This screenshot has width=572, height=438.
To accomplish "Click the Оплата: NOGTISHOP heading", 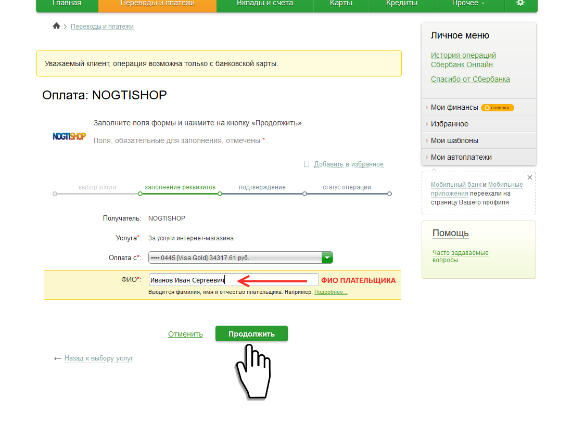I will click(x=105, y=95).
